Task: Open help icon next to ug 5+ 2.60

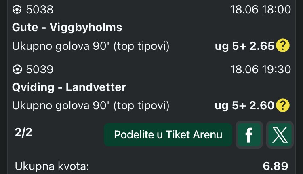Action: [x=283, y=106]
